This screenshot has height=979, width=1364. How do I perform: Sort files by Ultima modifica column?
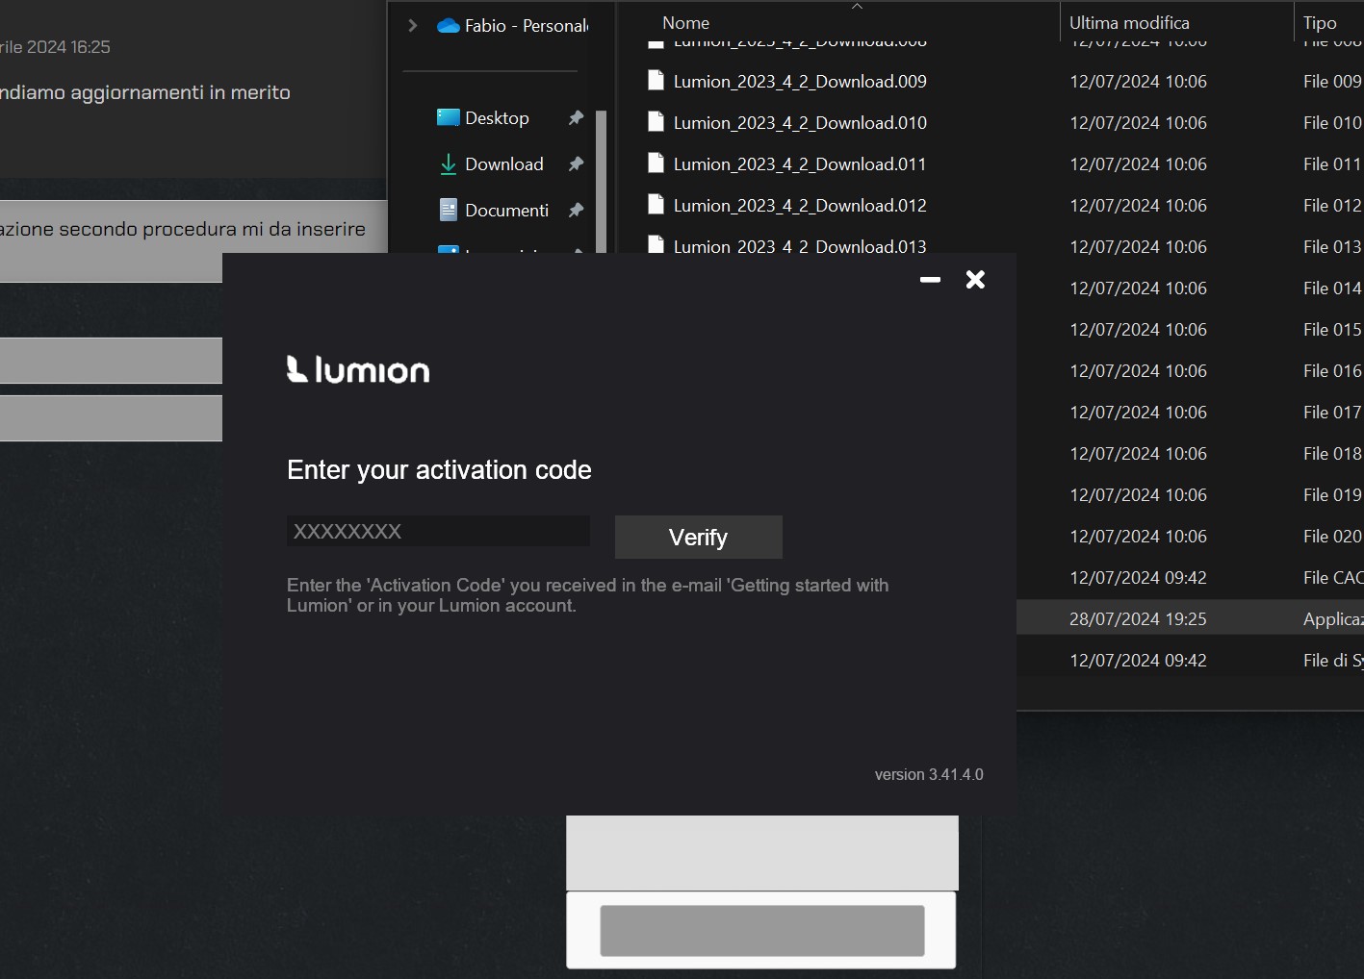click(1129, 23)
